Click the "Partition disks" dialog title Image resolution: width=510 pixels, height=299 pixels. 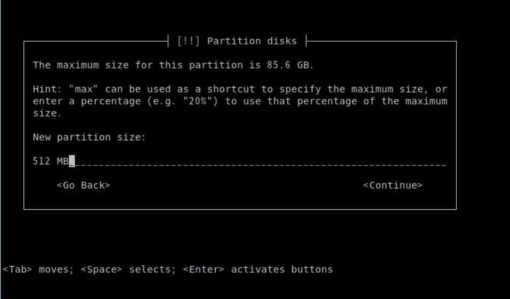(252, 41)
